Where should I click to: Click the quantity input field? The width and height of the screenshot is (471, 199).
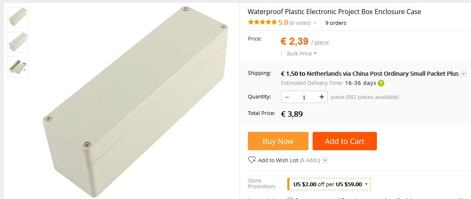[304, 97]
